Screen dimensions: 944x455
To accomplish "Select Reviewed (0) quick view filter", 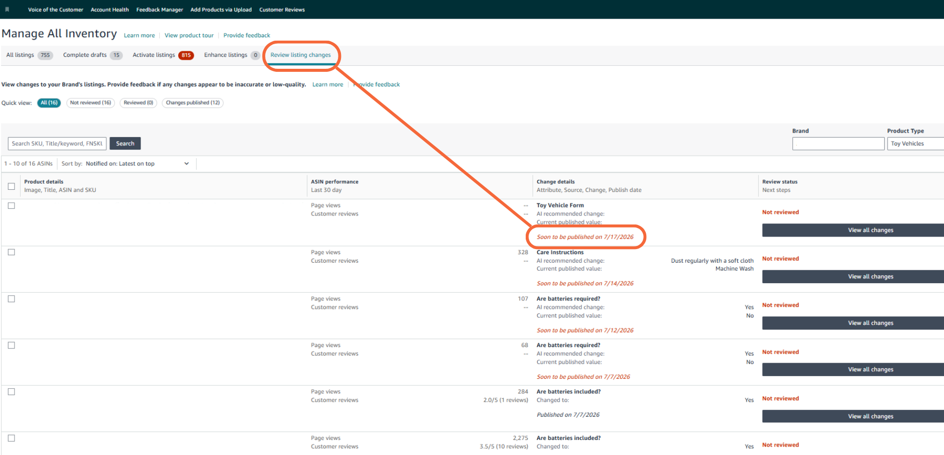I will (x=139, y=103).
